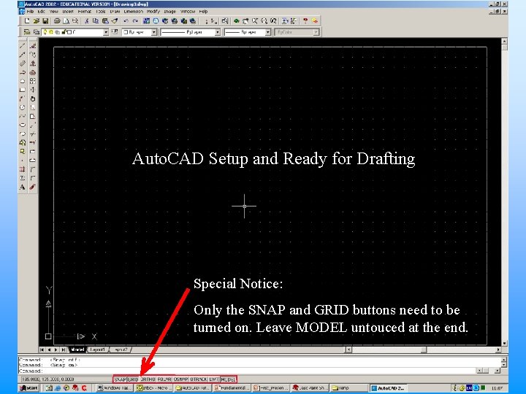Select the Circle draw tool
This screenshot has height=394, width=526.
coord(23,107)
